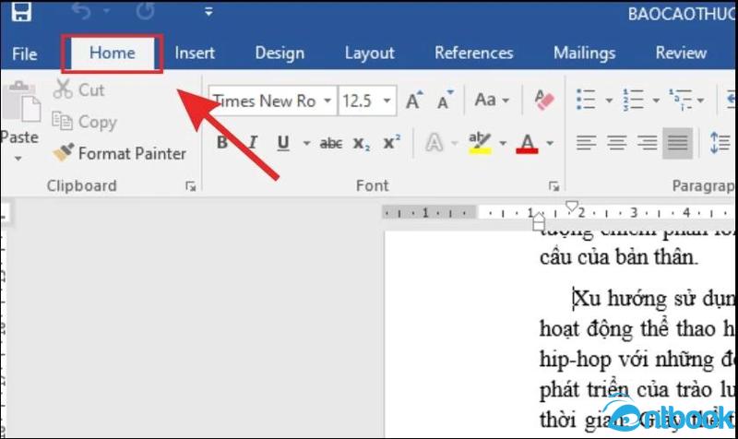This screenshot has width=738, height=439.
Task: Open the Layout ribbon tab
Action: (x=370, y=53)
